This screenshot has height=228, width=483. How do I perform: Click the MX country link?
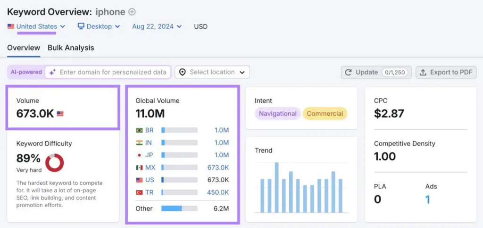150,168
